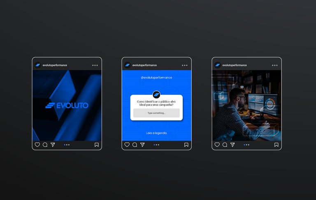
Task: Open username link on blue question post header
Action: tap(144, 65)
